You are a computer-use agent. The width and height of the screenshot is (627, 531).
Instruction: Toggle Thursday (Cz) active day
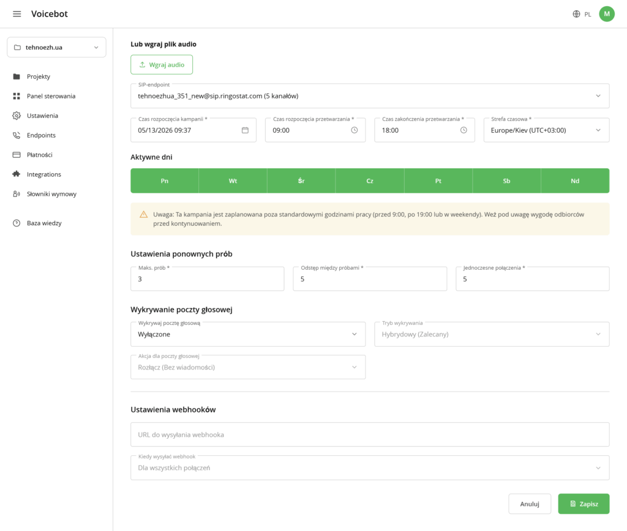point(370,180)
